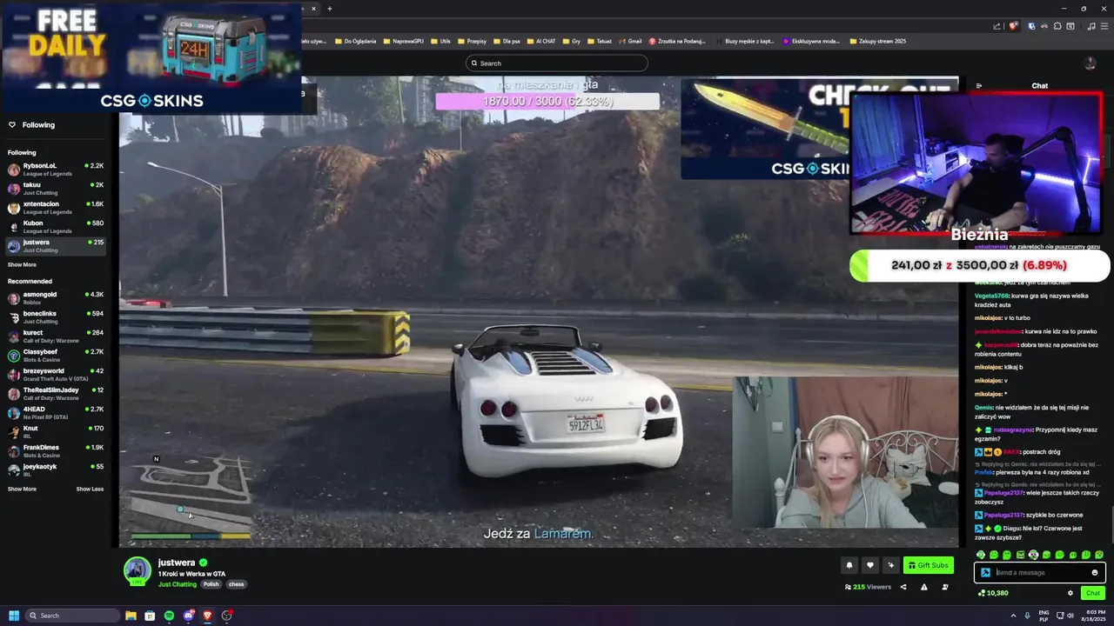The height and width of the screenshot is (626, 1114).
Task: Open Kubon channel in Following list
Action: 56,227
